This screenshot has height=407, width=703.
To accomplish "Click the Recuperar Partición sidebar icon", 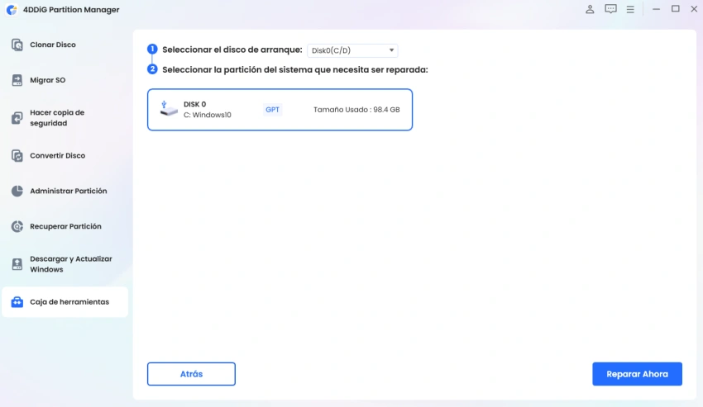I will point(17,226).
